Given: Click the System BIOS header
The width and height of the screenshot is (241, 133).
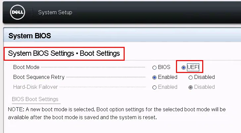Looking at the screenshot, I should click(x=30, y=36).
